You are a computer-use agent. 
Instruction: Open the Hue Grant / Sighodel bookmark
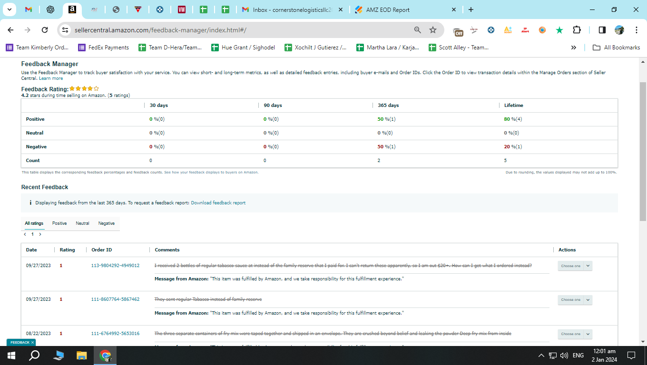(x=243, y=48)
